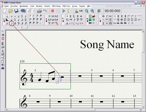Open a file with the yellow folder icon

[11, 11]
